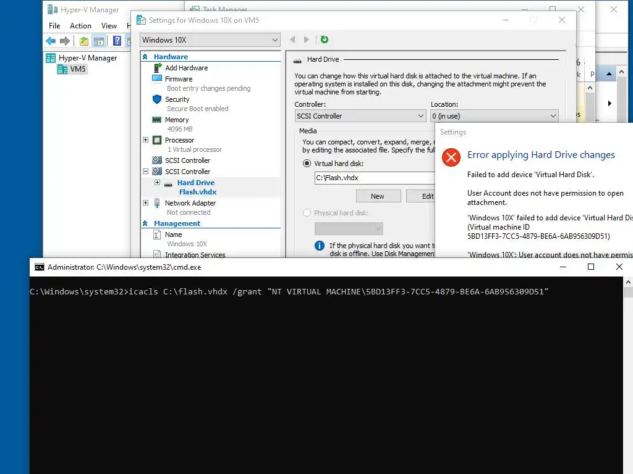Click the blue Help icon in toolbar
The image size is (633, 474).
pos(117,41)
